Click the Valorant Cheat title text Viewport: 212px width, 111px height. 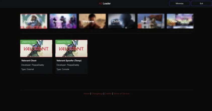pos(29,61)
